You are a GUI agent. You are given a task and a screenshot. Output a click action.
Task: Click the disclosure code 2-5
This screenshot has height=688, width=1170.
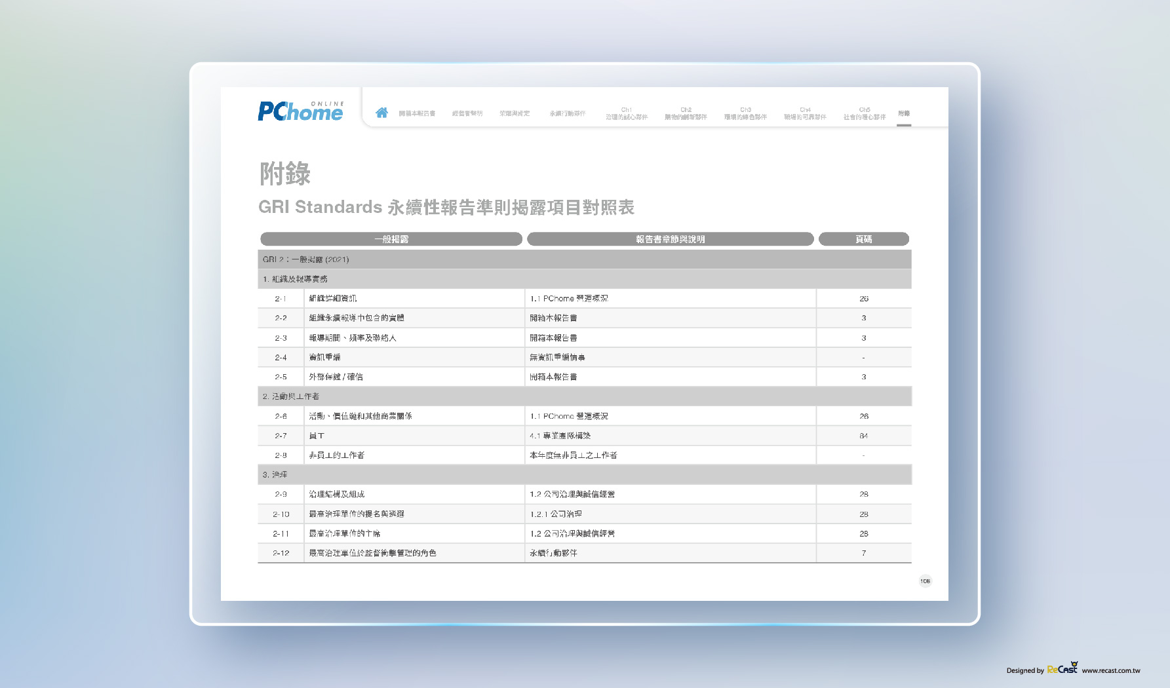click(281, 377)
